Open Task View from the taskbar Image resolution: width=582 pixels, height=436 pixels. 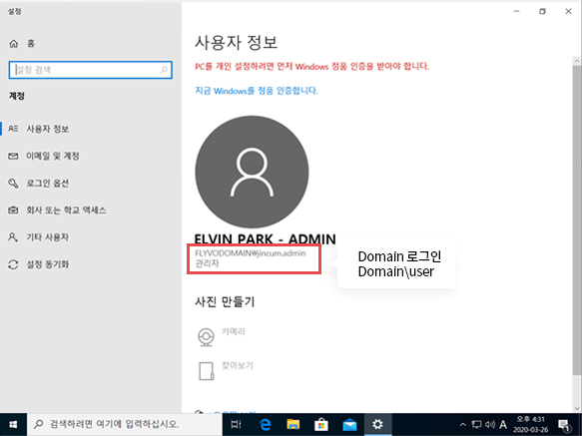(x=236, y=424)
